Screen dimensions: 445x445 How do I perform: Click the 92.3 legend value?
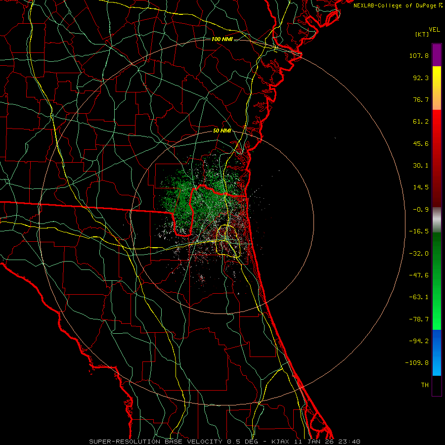421,78
